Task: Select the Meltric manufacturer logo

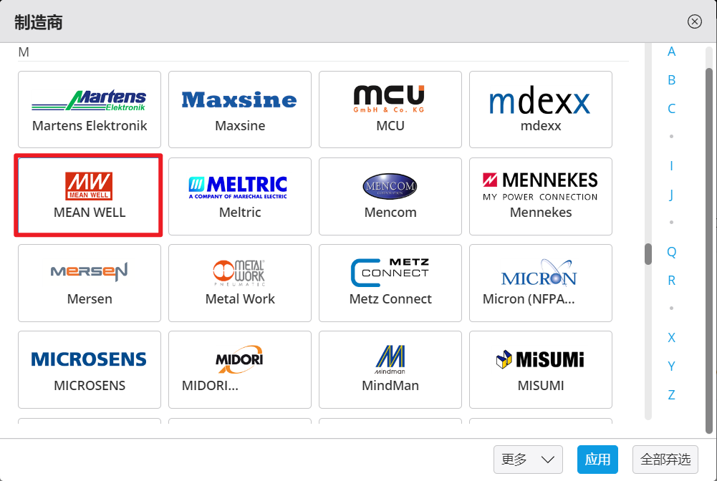Action: tap(239, 186)
